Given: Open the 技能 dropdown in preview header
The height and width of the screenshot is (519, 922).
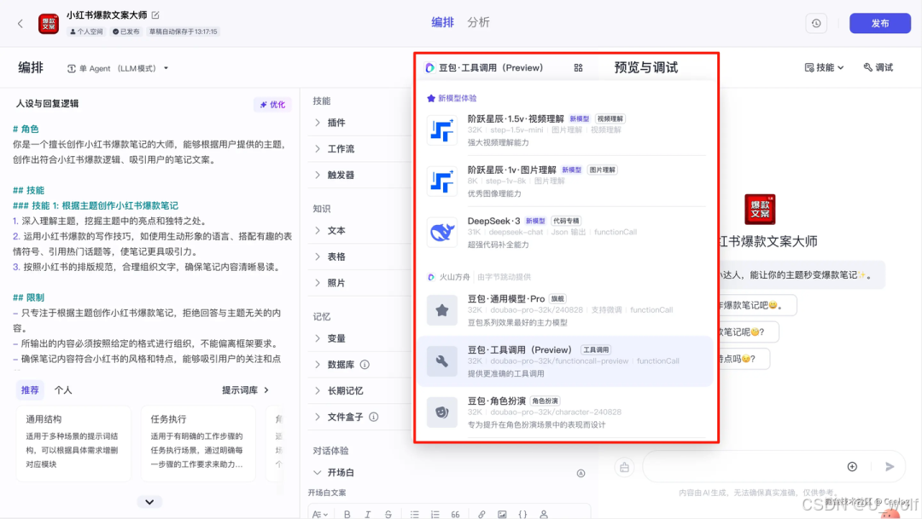Looking at the screenshot, I should 825,67.
